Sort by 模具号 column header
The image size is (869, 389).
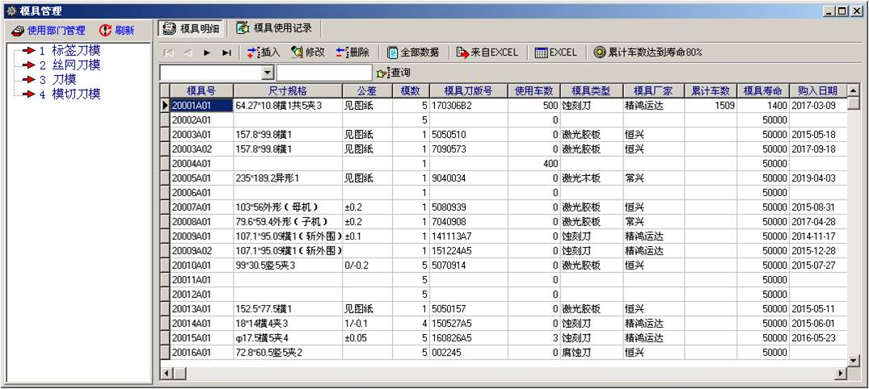click(x=201, y=90)
